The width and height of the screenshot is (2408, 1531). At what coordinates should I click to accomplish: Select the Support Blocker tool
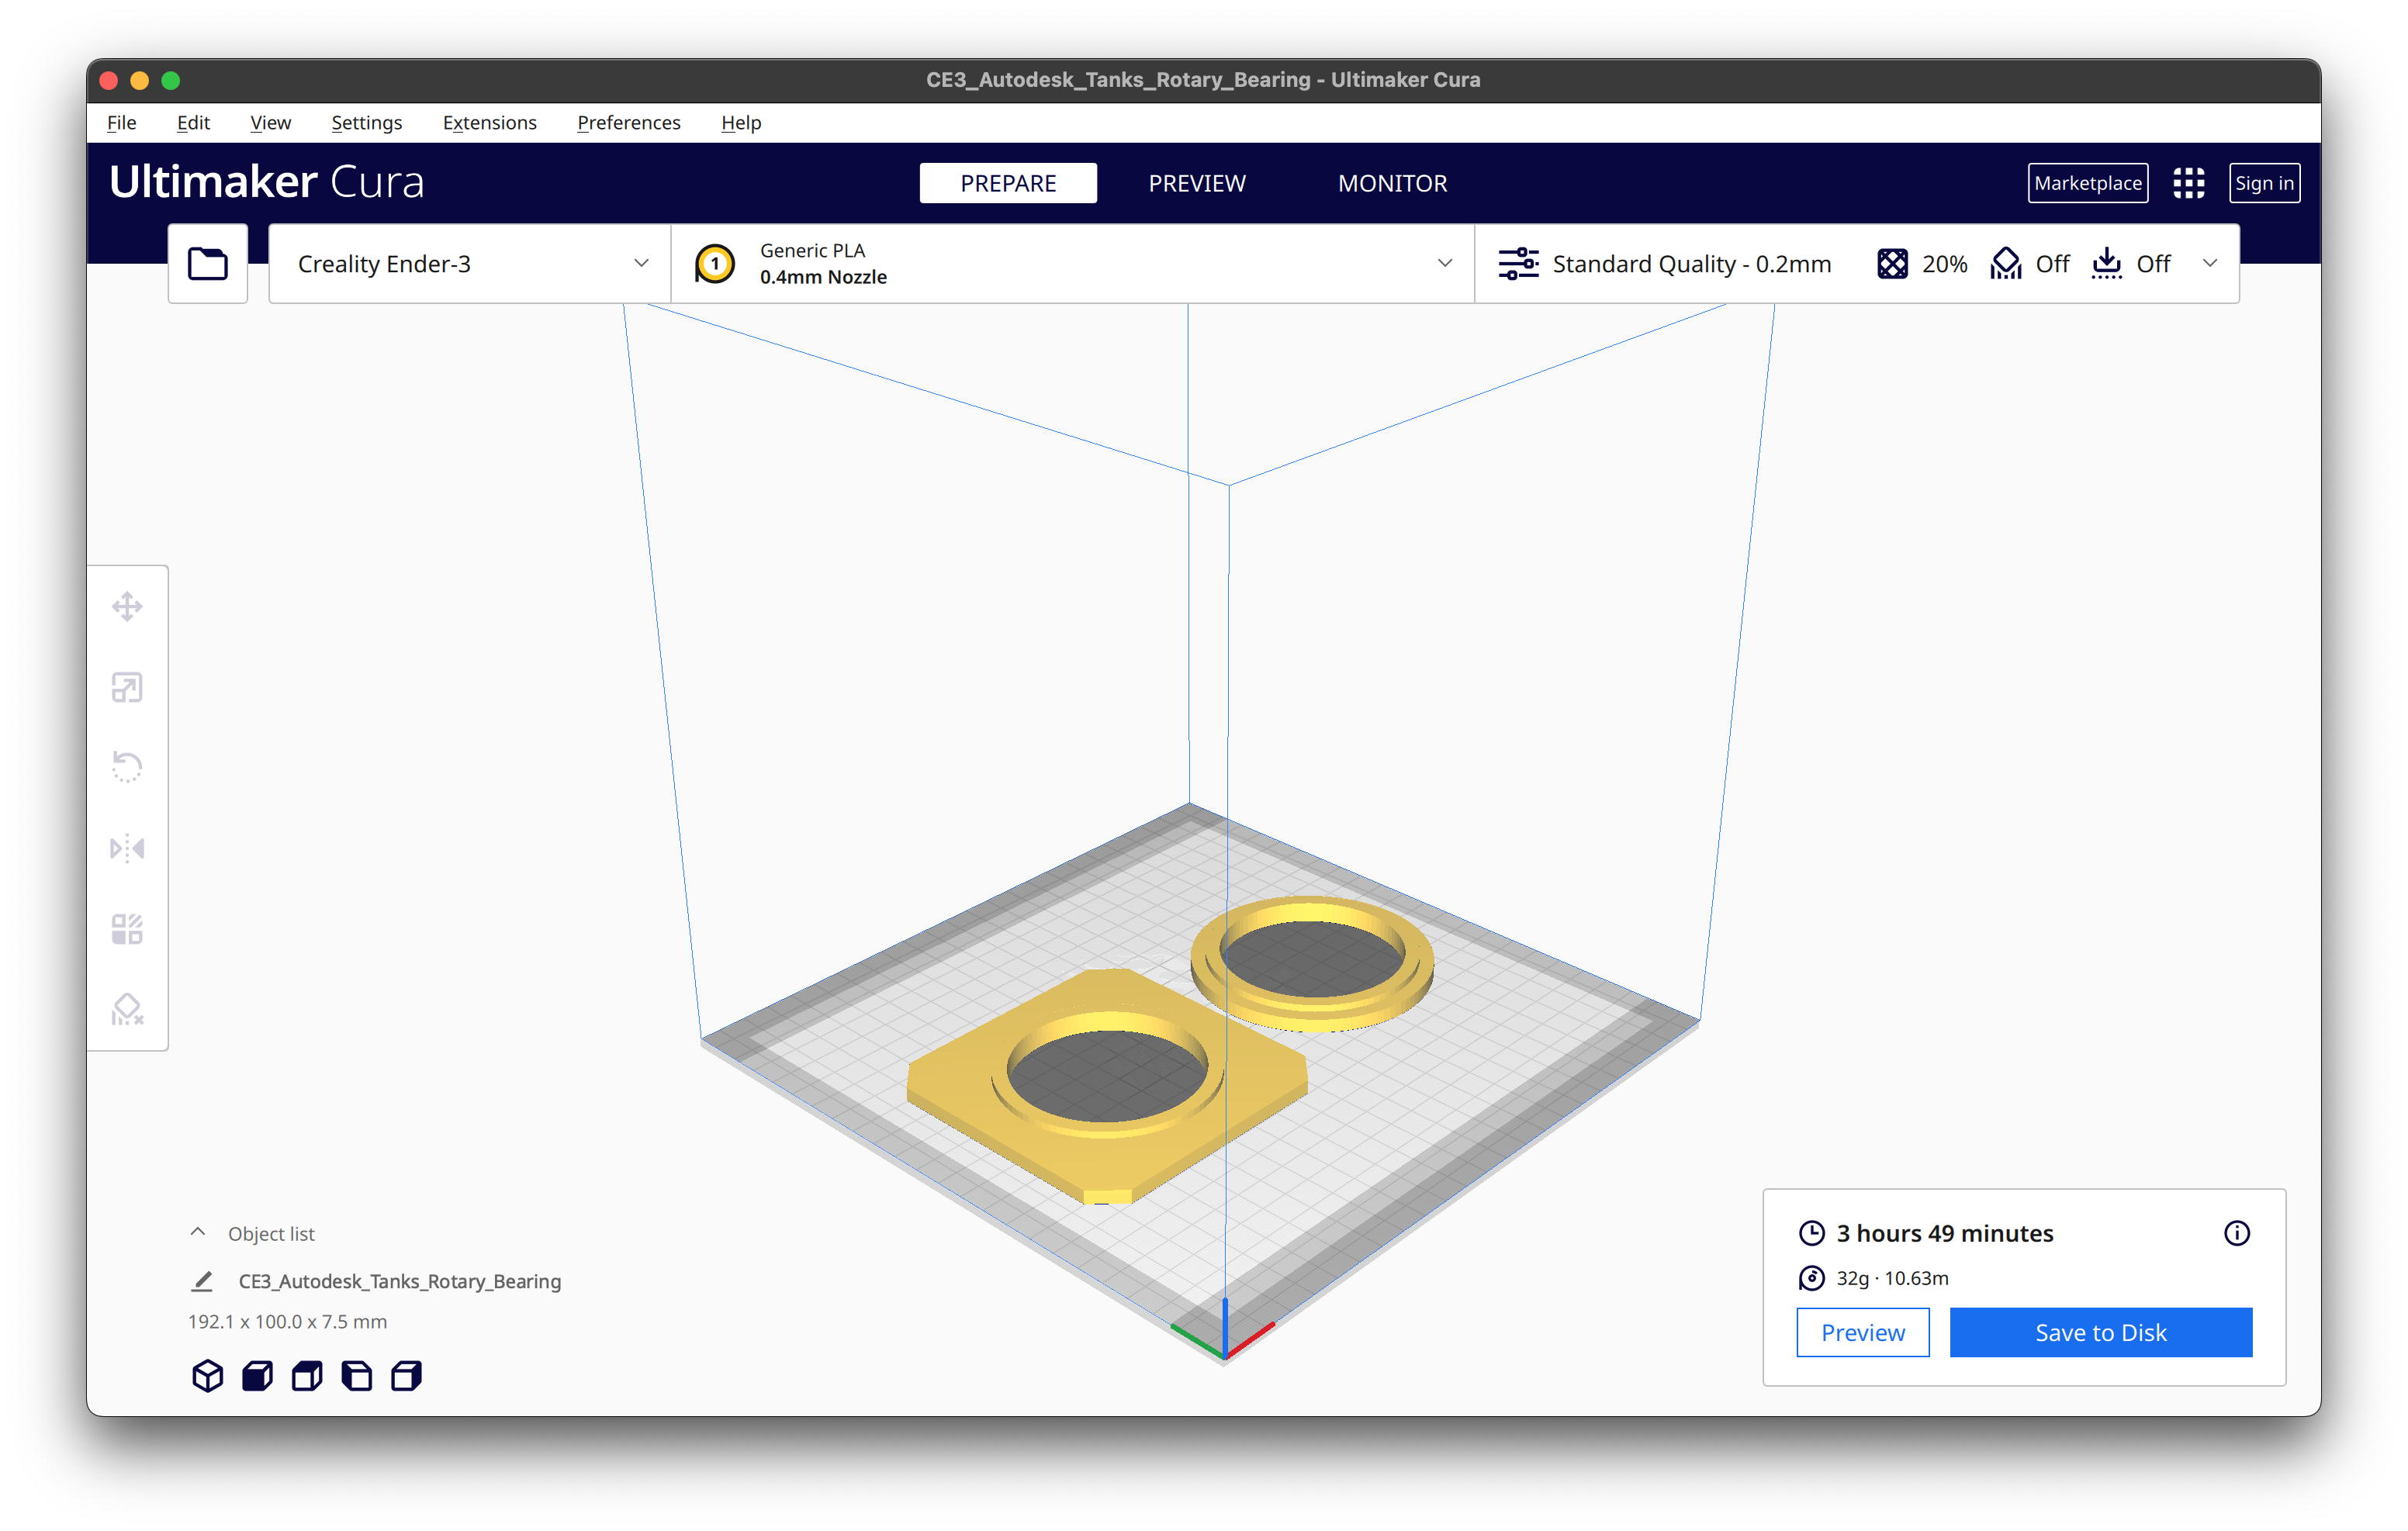point(127,1010)
